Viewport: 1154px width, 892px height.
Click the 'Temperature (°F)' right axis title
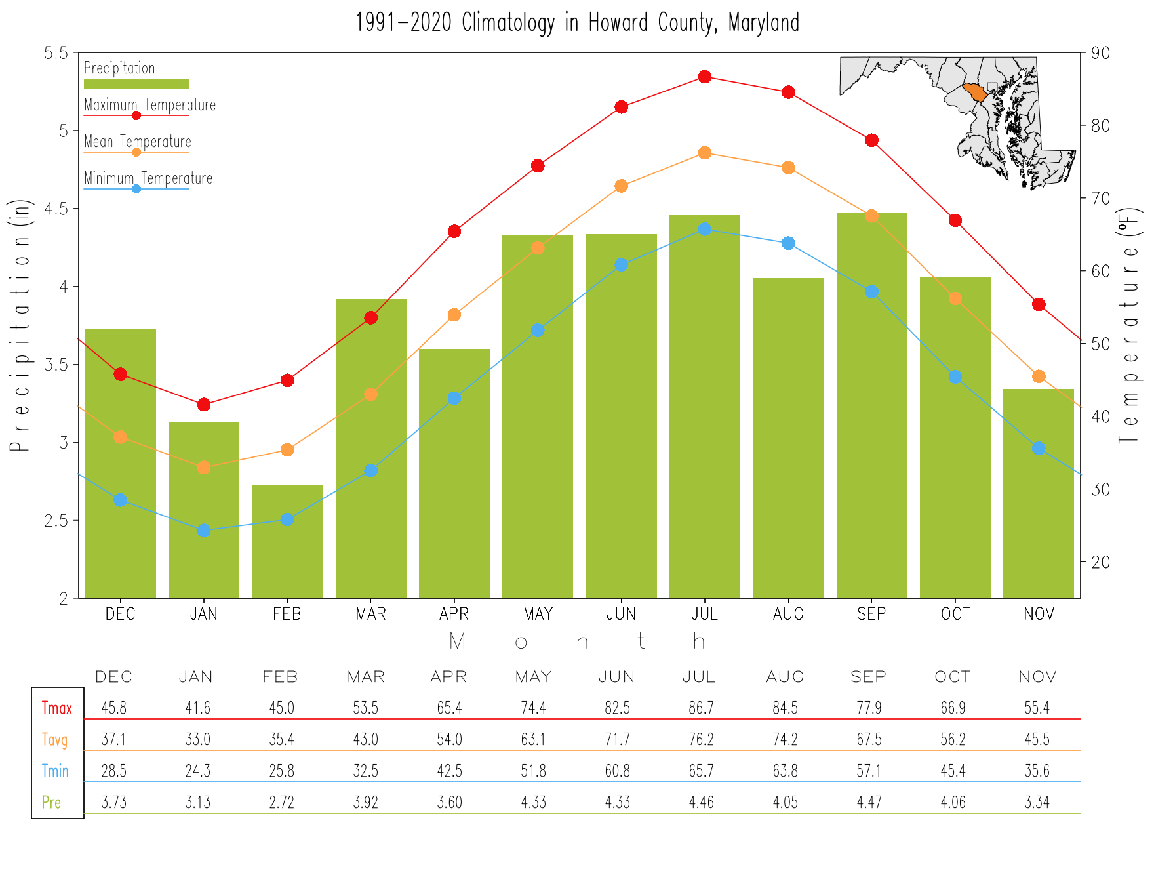1130,325
